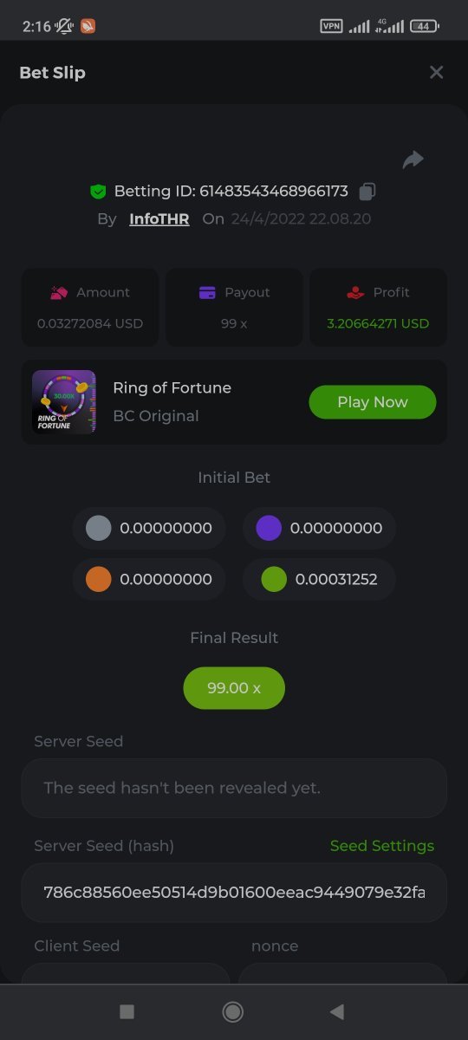Tap the share arrow icon
Image resolution: width=468 pixels, height=1040 pixels.
(413, 159)
